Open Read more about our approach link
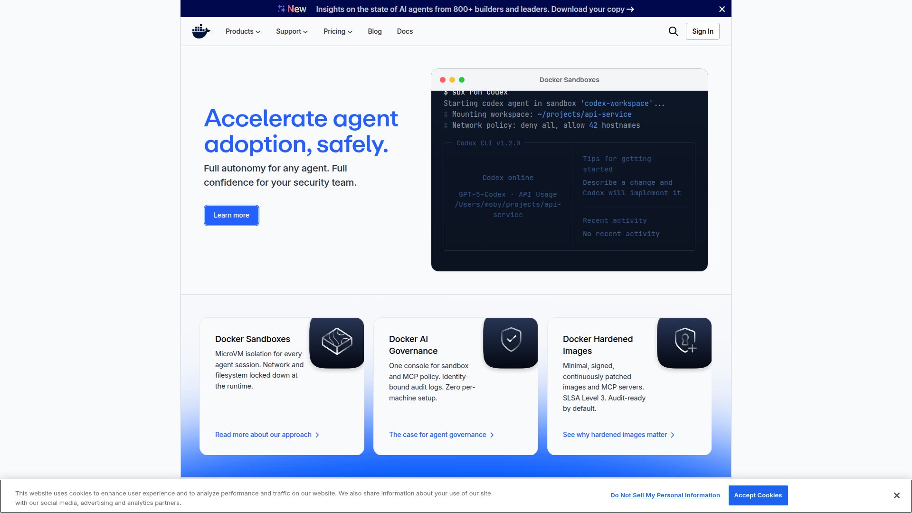The image size is (912, 513). (267, 435)
